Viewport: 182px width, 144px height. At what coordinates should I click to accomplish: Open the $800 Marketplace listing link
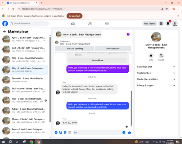75,44
